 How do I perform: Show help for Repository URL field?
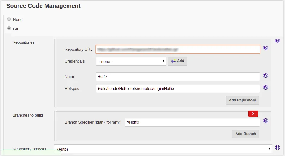click(266, 48)
